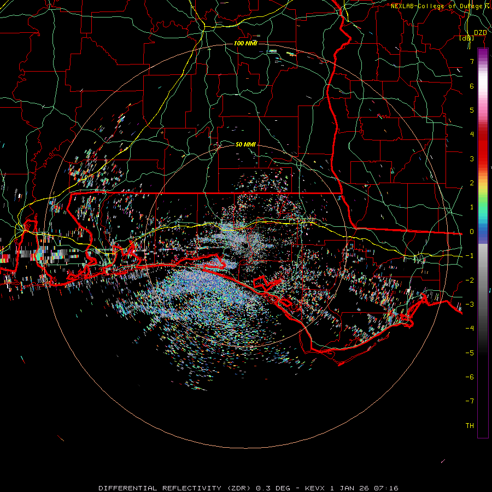Click the -4 value on the color scale
Viewport: 492px width, 492px height.
[470, 329]
